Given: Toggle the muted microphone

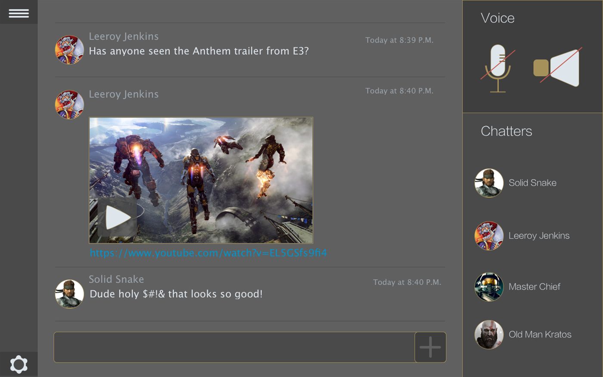Looking at the screenshot, I should pos(498,69).
